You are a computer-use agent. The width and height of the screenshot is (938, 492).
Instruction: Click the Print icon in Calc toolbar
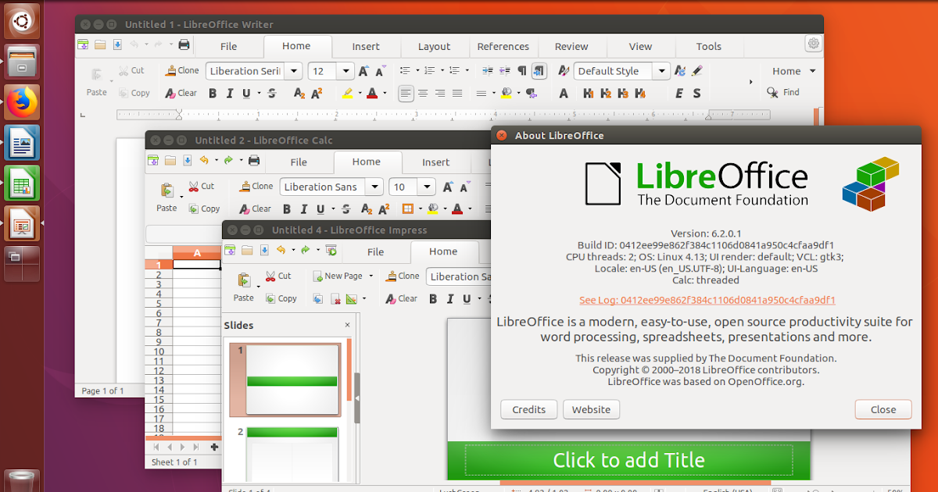pyautogui.click(x=253, y=160)
